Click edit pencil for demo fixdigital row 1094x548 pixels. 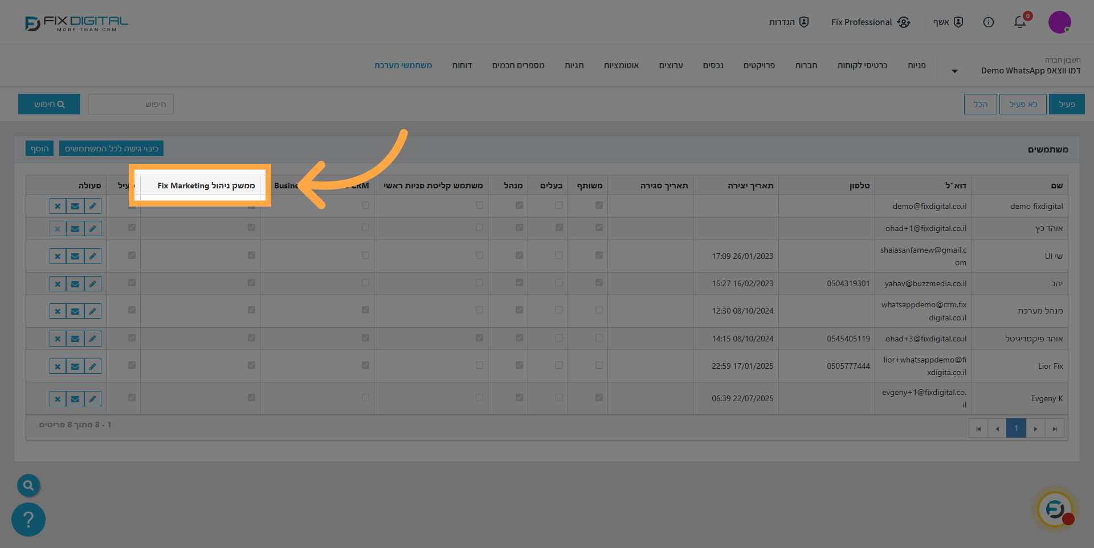(x=92, y=206)
